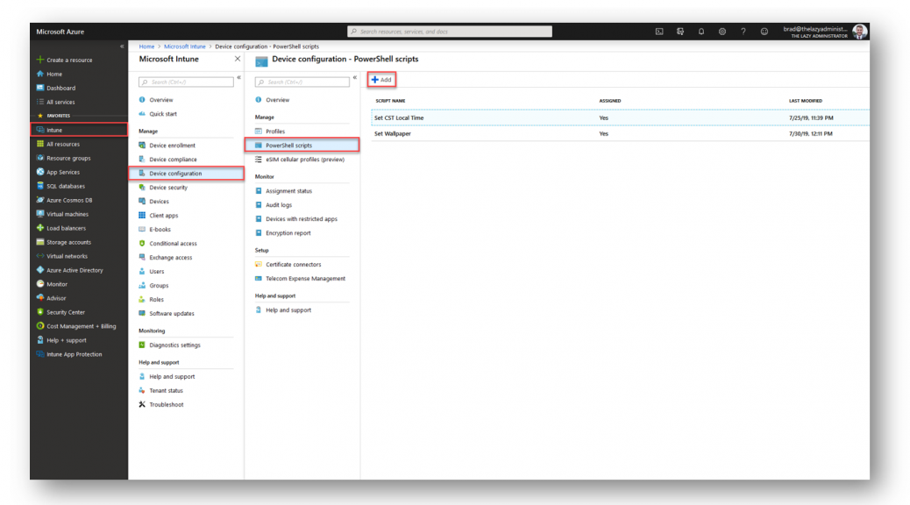Click the Azure Cosmos DB icon
The height and width of the screenshot is (505, 910).
tap(40, 200)
